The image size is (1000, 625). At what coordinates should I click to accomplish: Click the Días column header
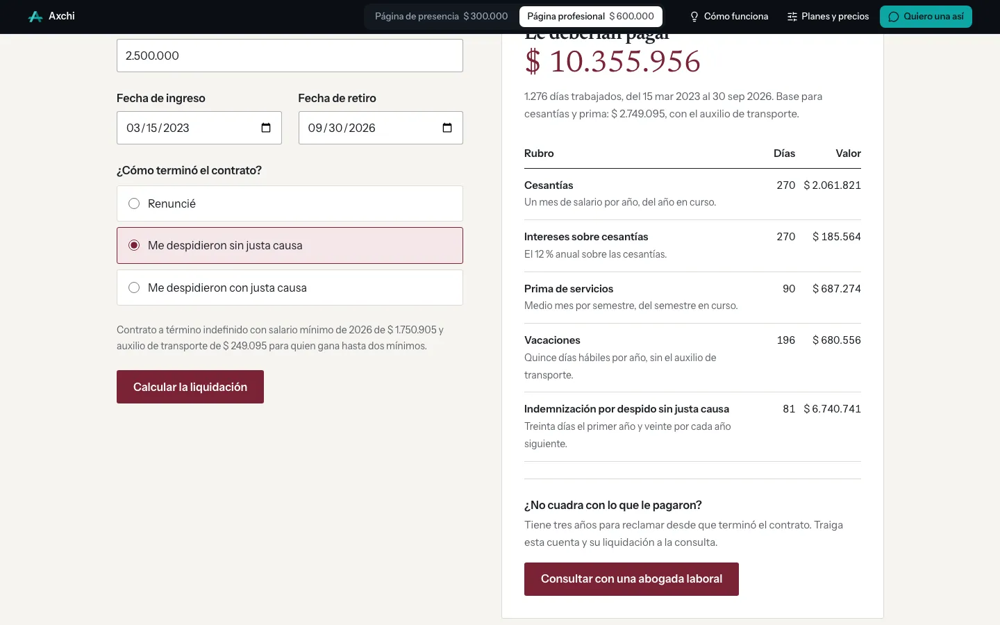coord(784,153)
